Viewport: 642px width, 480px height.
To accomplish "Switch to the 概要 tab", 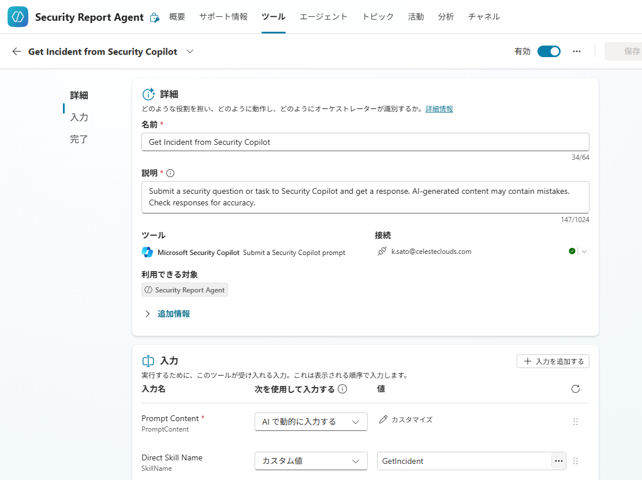I will [x=177, y=17].
